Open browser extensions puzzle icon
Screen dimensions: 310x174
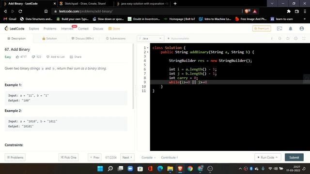pos(289,12)
